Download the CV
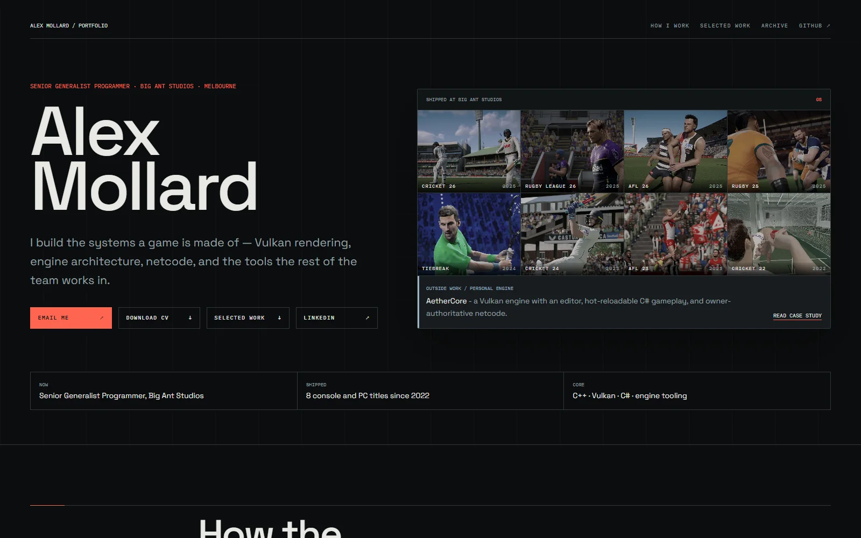 point(159,318)
